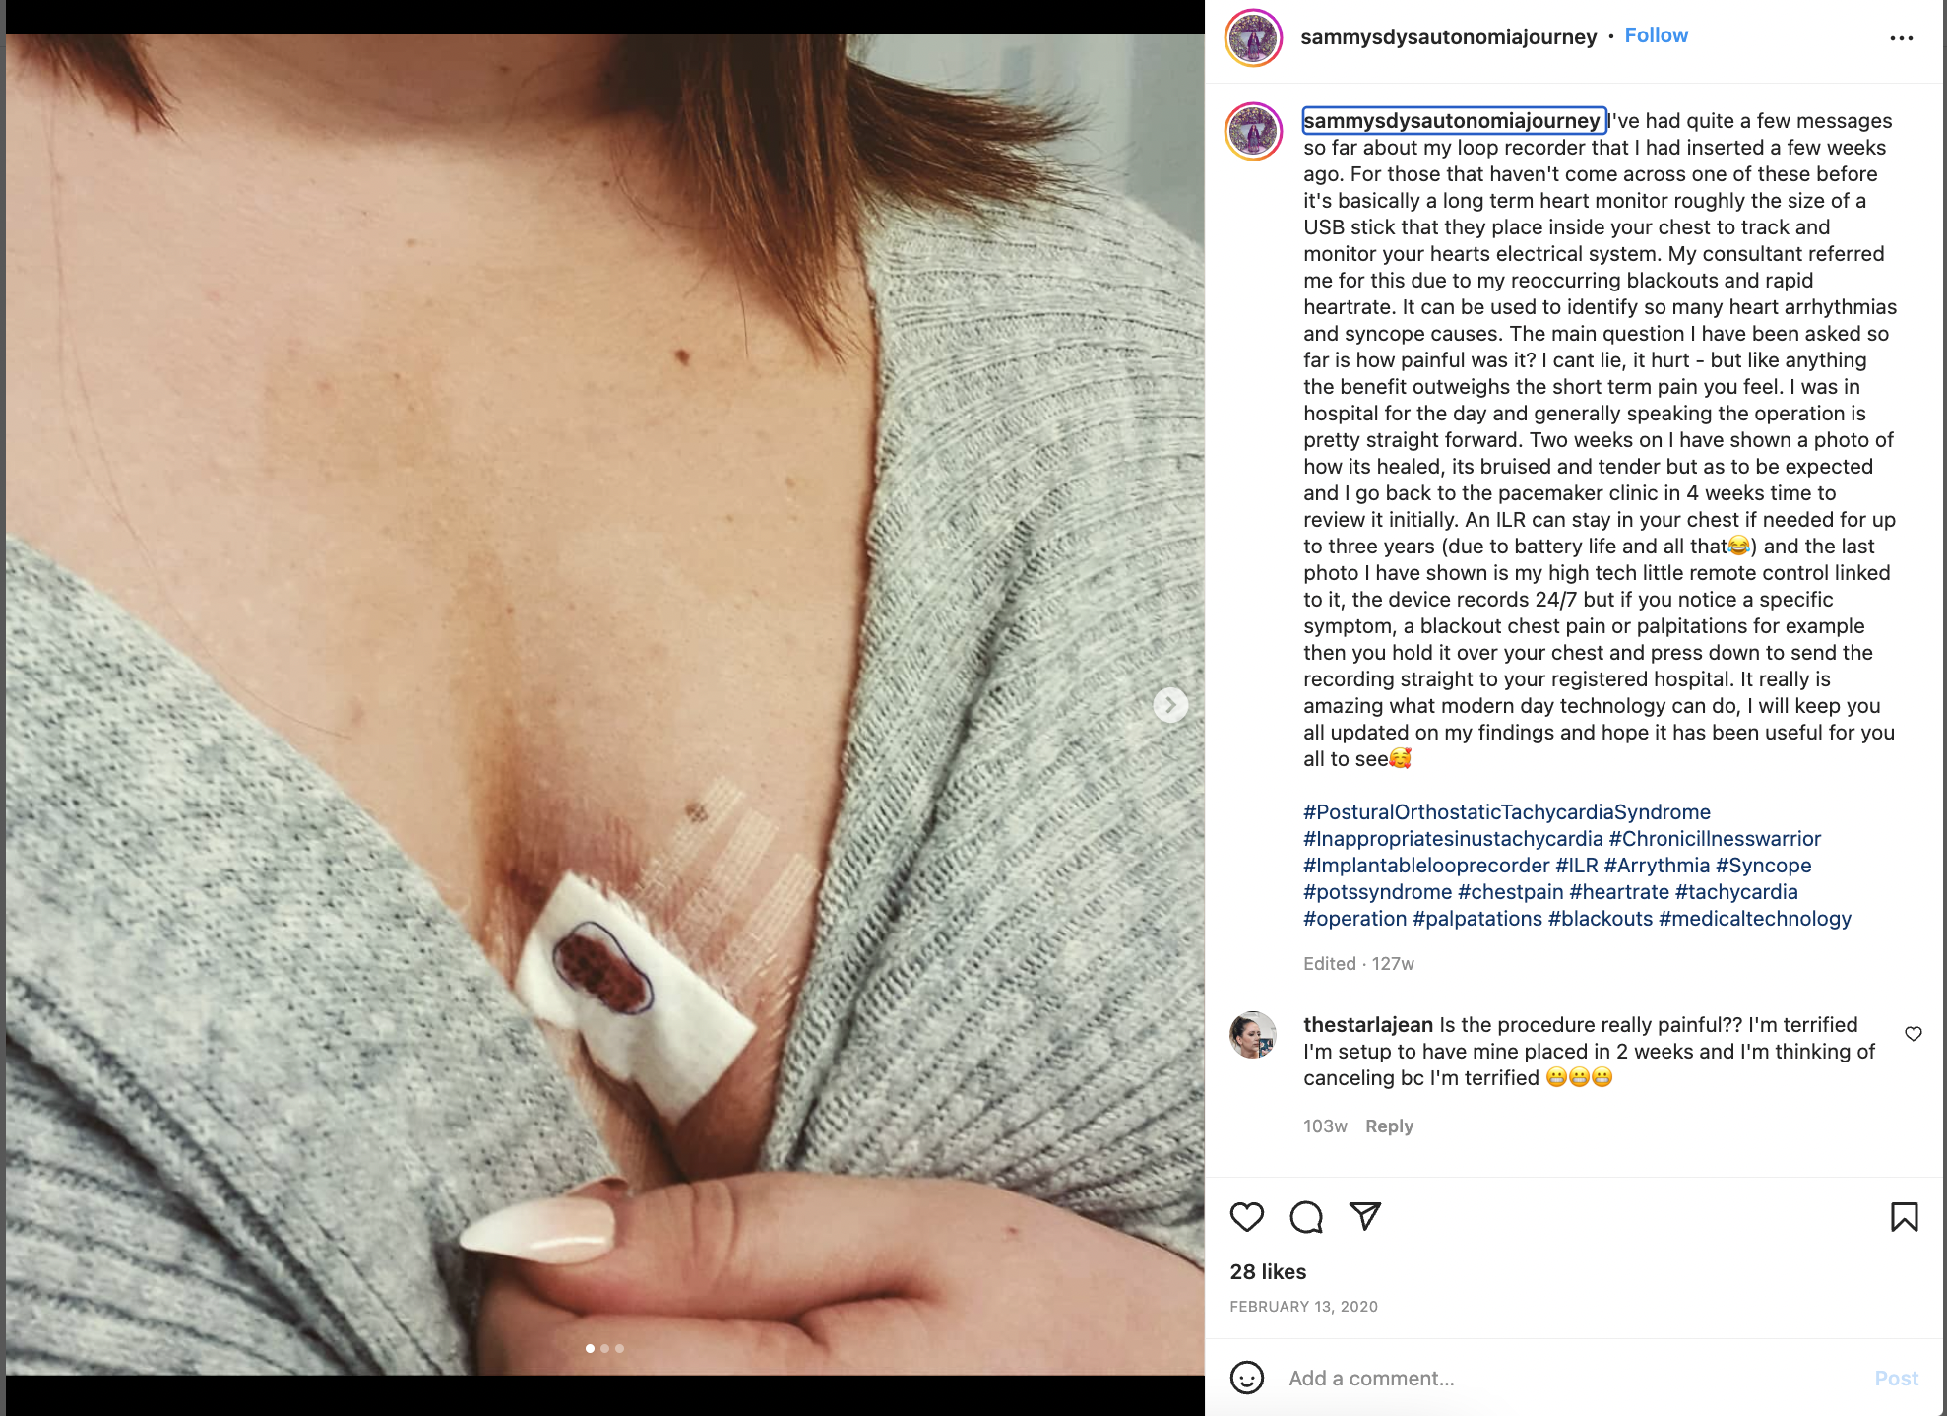Select the second carousel dot indicator
The image size is (1947, 1416).
click(x=604, y=1348)
